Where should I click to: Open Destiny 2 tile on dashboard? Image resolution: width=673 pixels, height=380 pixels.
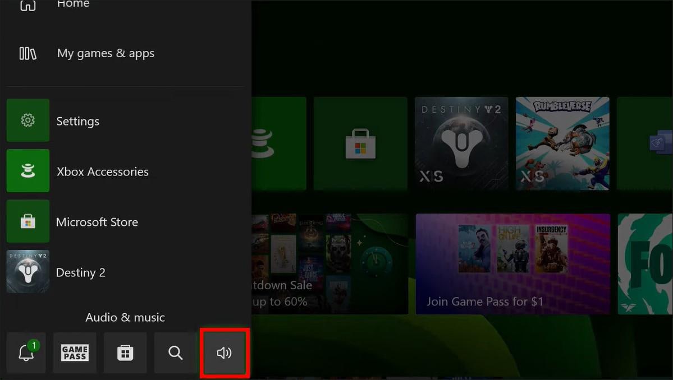461,143
